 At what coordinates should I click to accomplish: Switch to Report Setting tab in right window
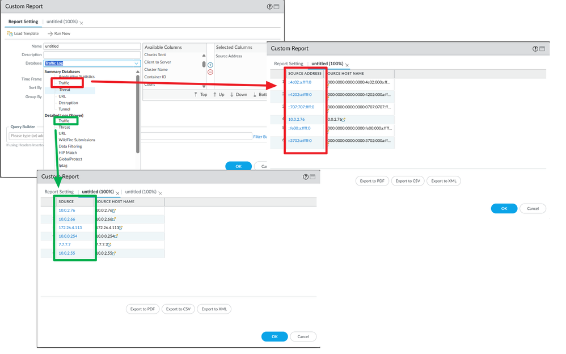click(x=289, y=64)
